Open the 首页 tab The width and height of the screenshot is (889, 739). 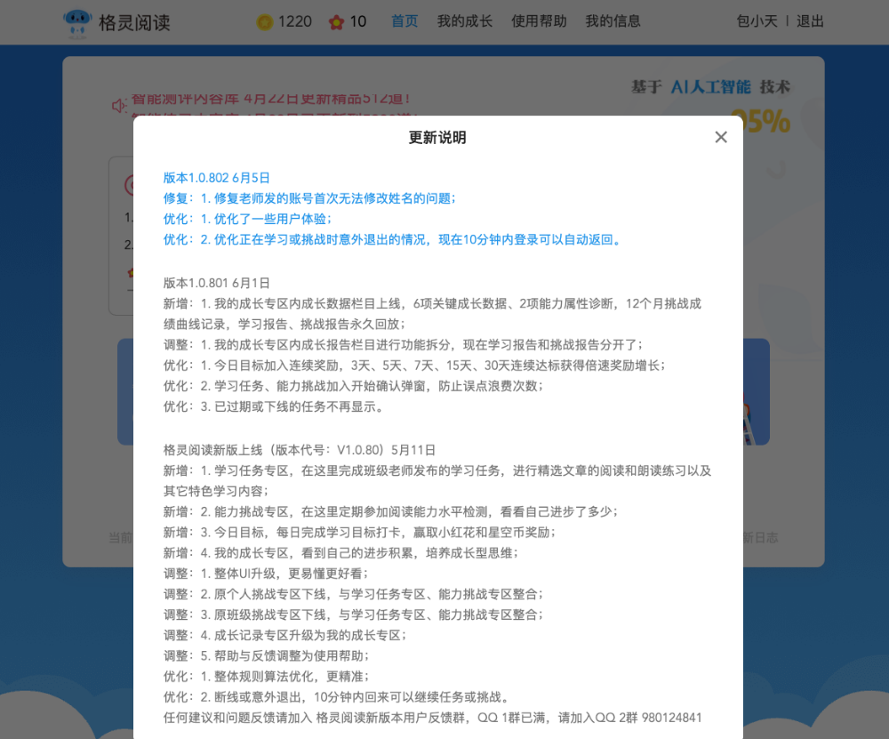tap(404, 21)
